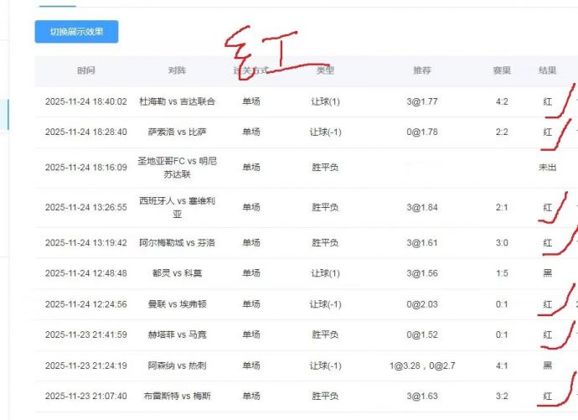Click the 赛果 column header

[502, 71]
